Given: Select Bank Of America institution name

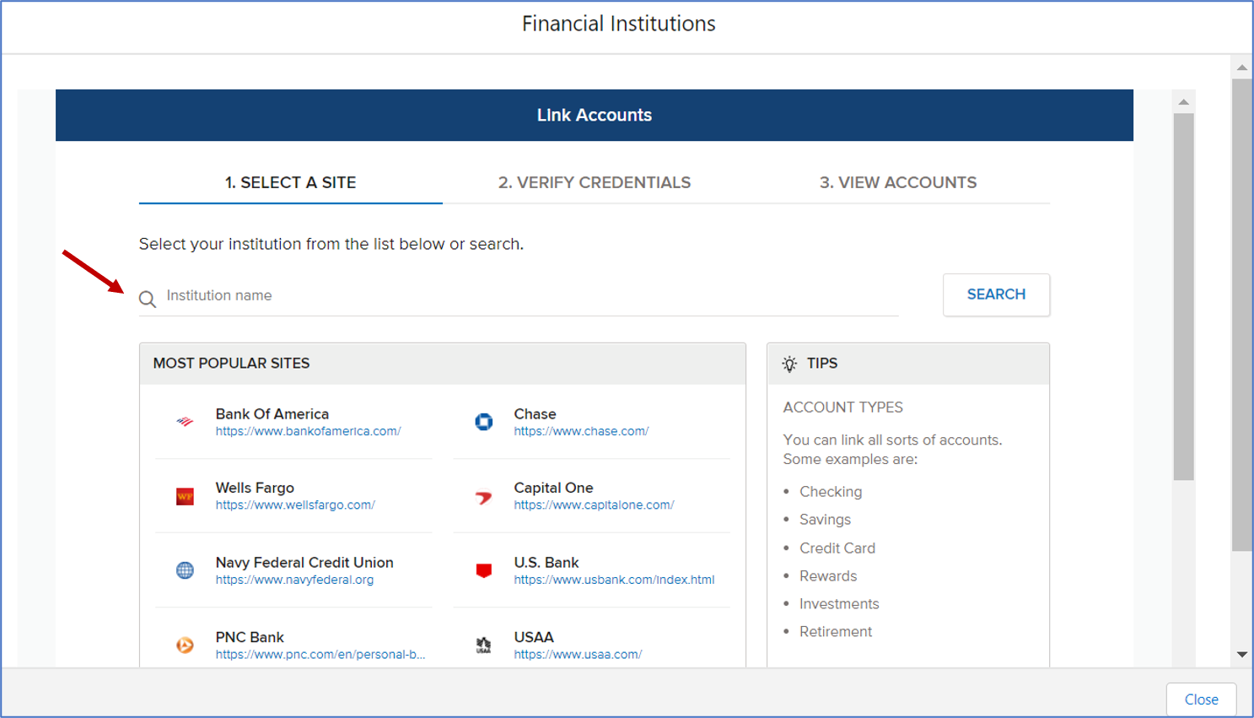Looking at the screenshot, I should (272, 413).
